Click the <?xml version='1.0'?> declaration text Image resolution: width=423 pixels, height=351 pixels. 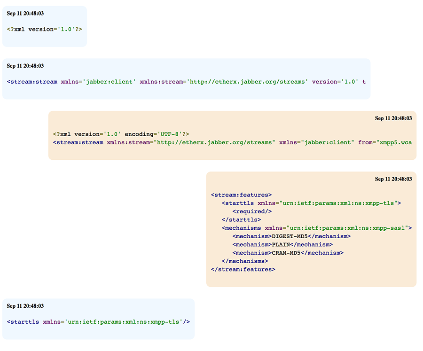(45, 29)
